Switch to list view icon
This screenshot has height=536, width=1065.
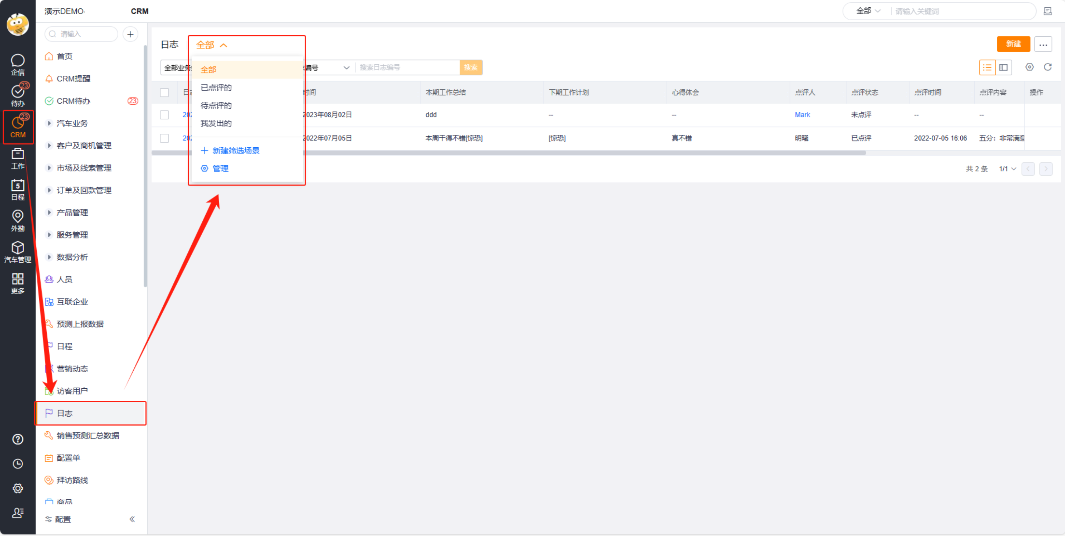pos(987,68)
